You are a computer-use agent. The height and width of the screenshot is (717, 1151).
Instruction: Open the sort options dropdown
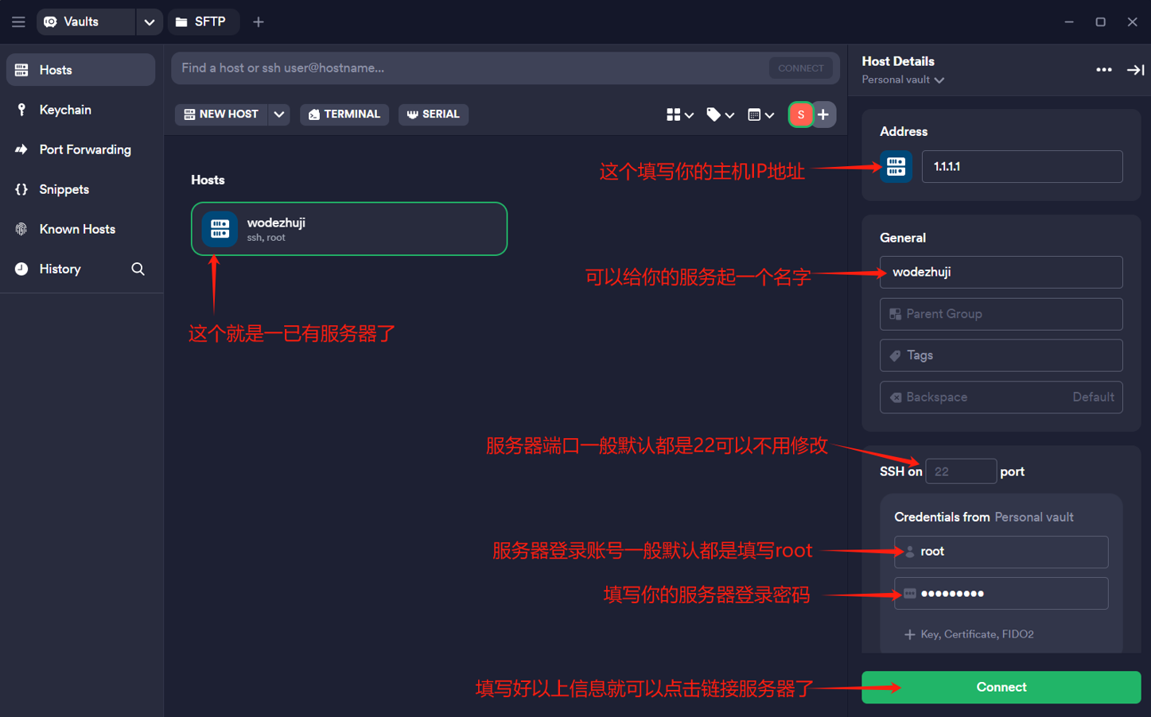(x=760, y=115)
